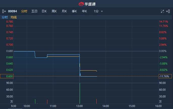Open the 月K chart view
The image size is (173, 109).
click(x=64, y=11)
